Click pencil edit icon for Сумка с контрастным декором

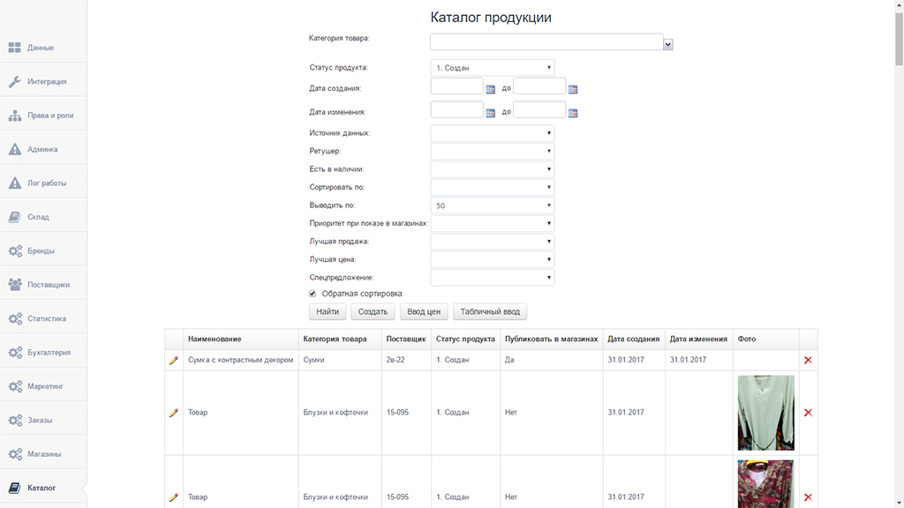pyautogui.click(x=174, y=360)
